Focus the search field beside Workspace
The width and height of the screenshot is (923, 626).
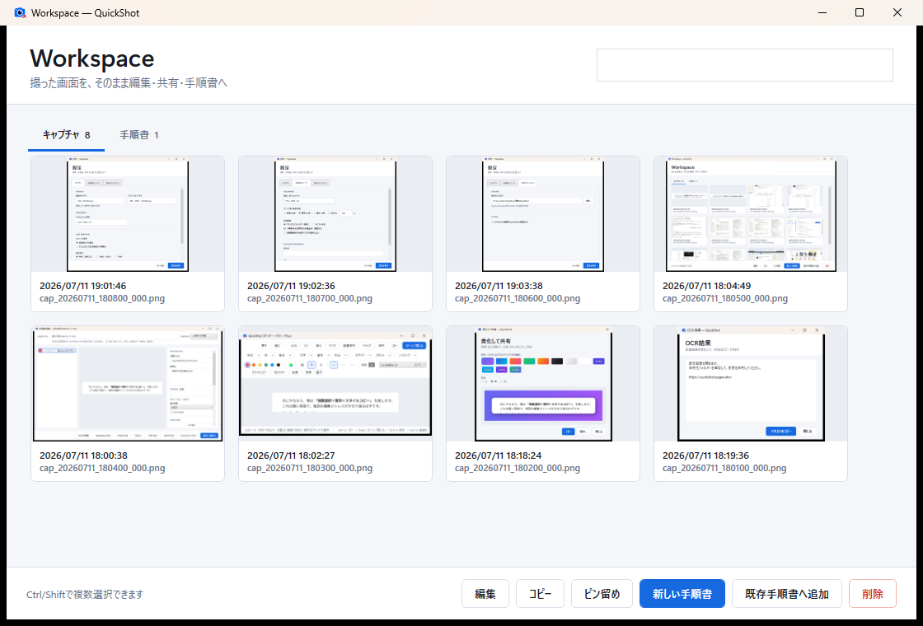pyautogui.click(x=745, y=65)
